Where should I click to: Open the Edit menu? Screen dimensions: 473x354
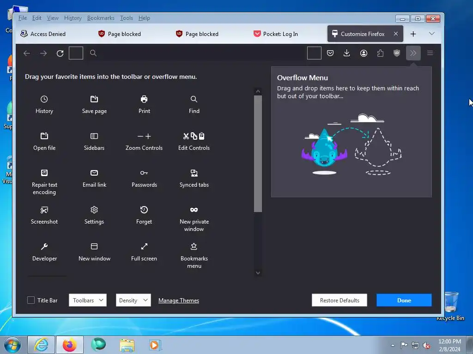tap(37, 18)
